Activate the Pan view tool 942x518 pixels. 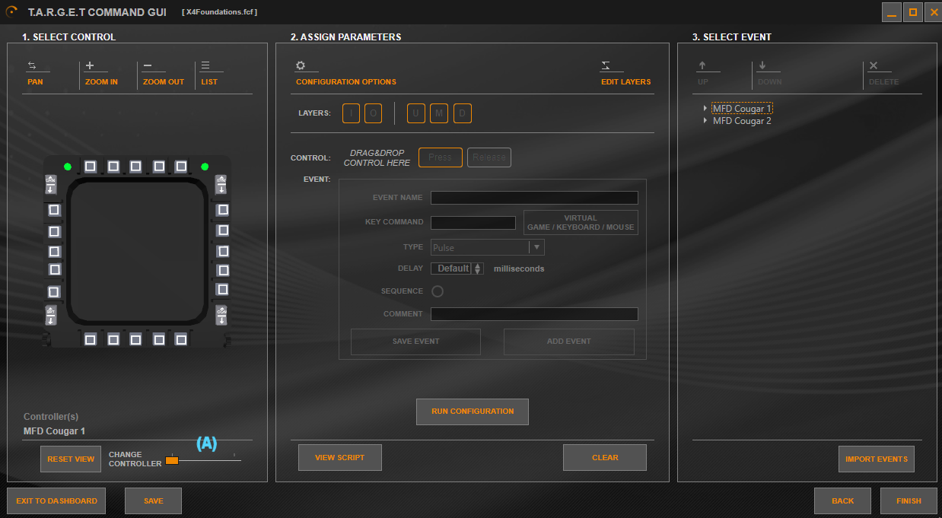coord(36,73)
